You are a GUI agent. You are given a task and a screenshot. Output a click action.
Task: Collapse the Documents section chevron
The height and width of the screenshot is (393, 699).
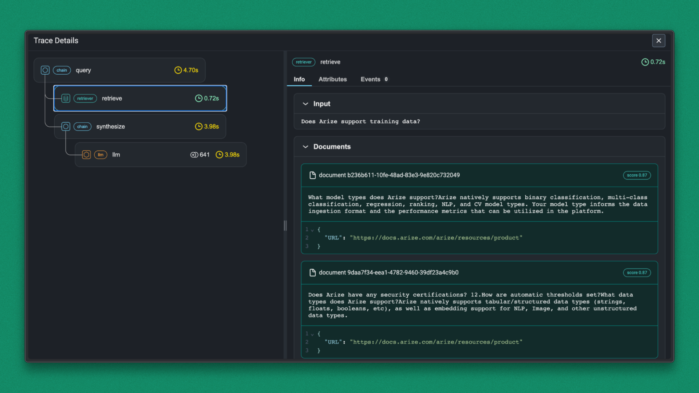point(305,147)
